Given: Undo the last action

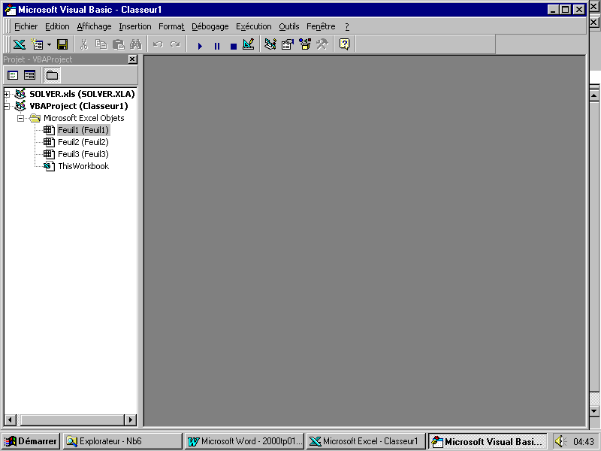Looking at the screenshot, I should point(158,44).
